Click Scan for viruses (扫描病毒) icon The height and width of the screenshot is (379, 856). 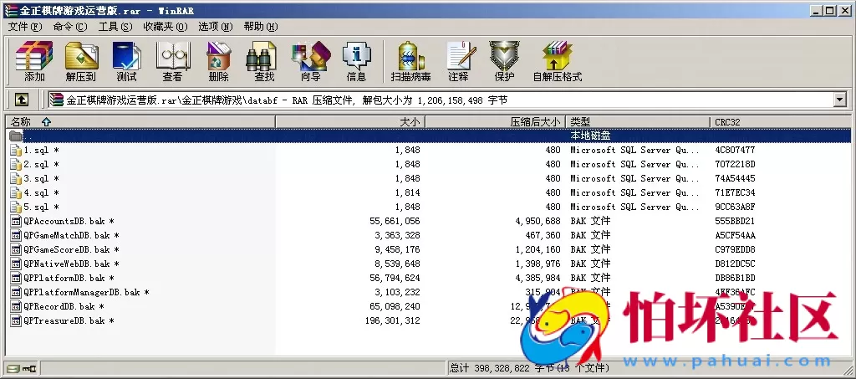tap(410, 61)
